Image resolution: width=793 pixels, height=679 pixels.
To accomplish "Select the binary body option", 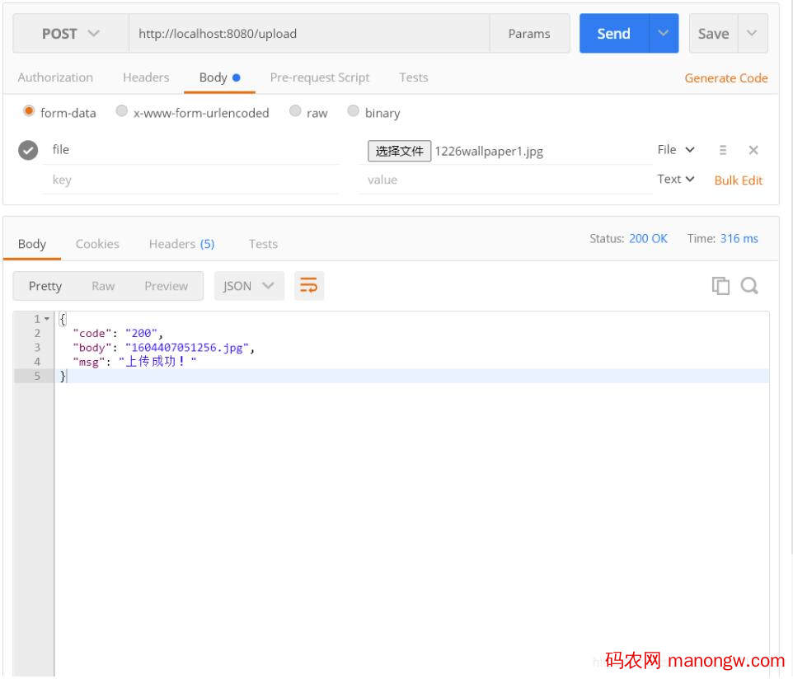I will click(354, 111).
